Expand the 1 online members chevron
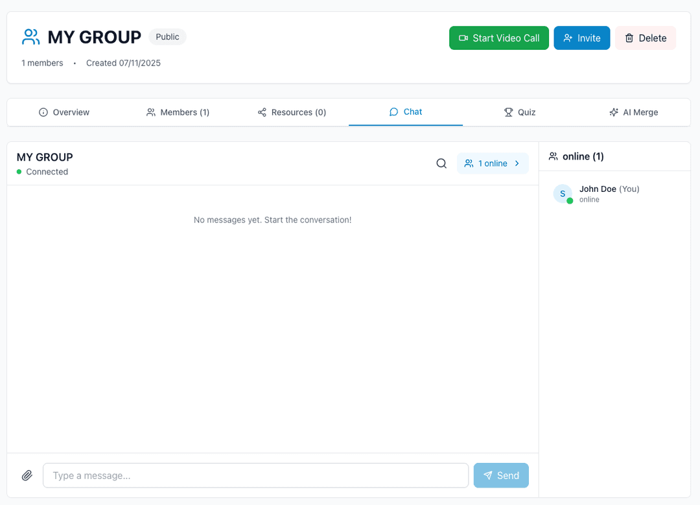The width and height of the screenshot is (700, 505). (x=517, y=163)
